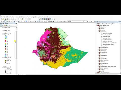Open the Edit menu
Image resolution: width=121 pixels, height=90 pixels.
click(x=5, y=17)
